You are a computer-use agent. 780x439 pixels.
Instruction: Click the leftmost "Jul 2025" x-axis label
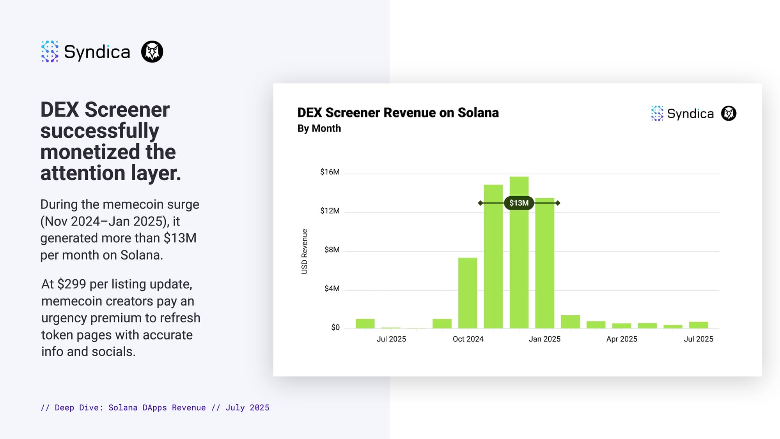point(391,339)
